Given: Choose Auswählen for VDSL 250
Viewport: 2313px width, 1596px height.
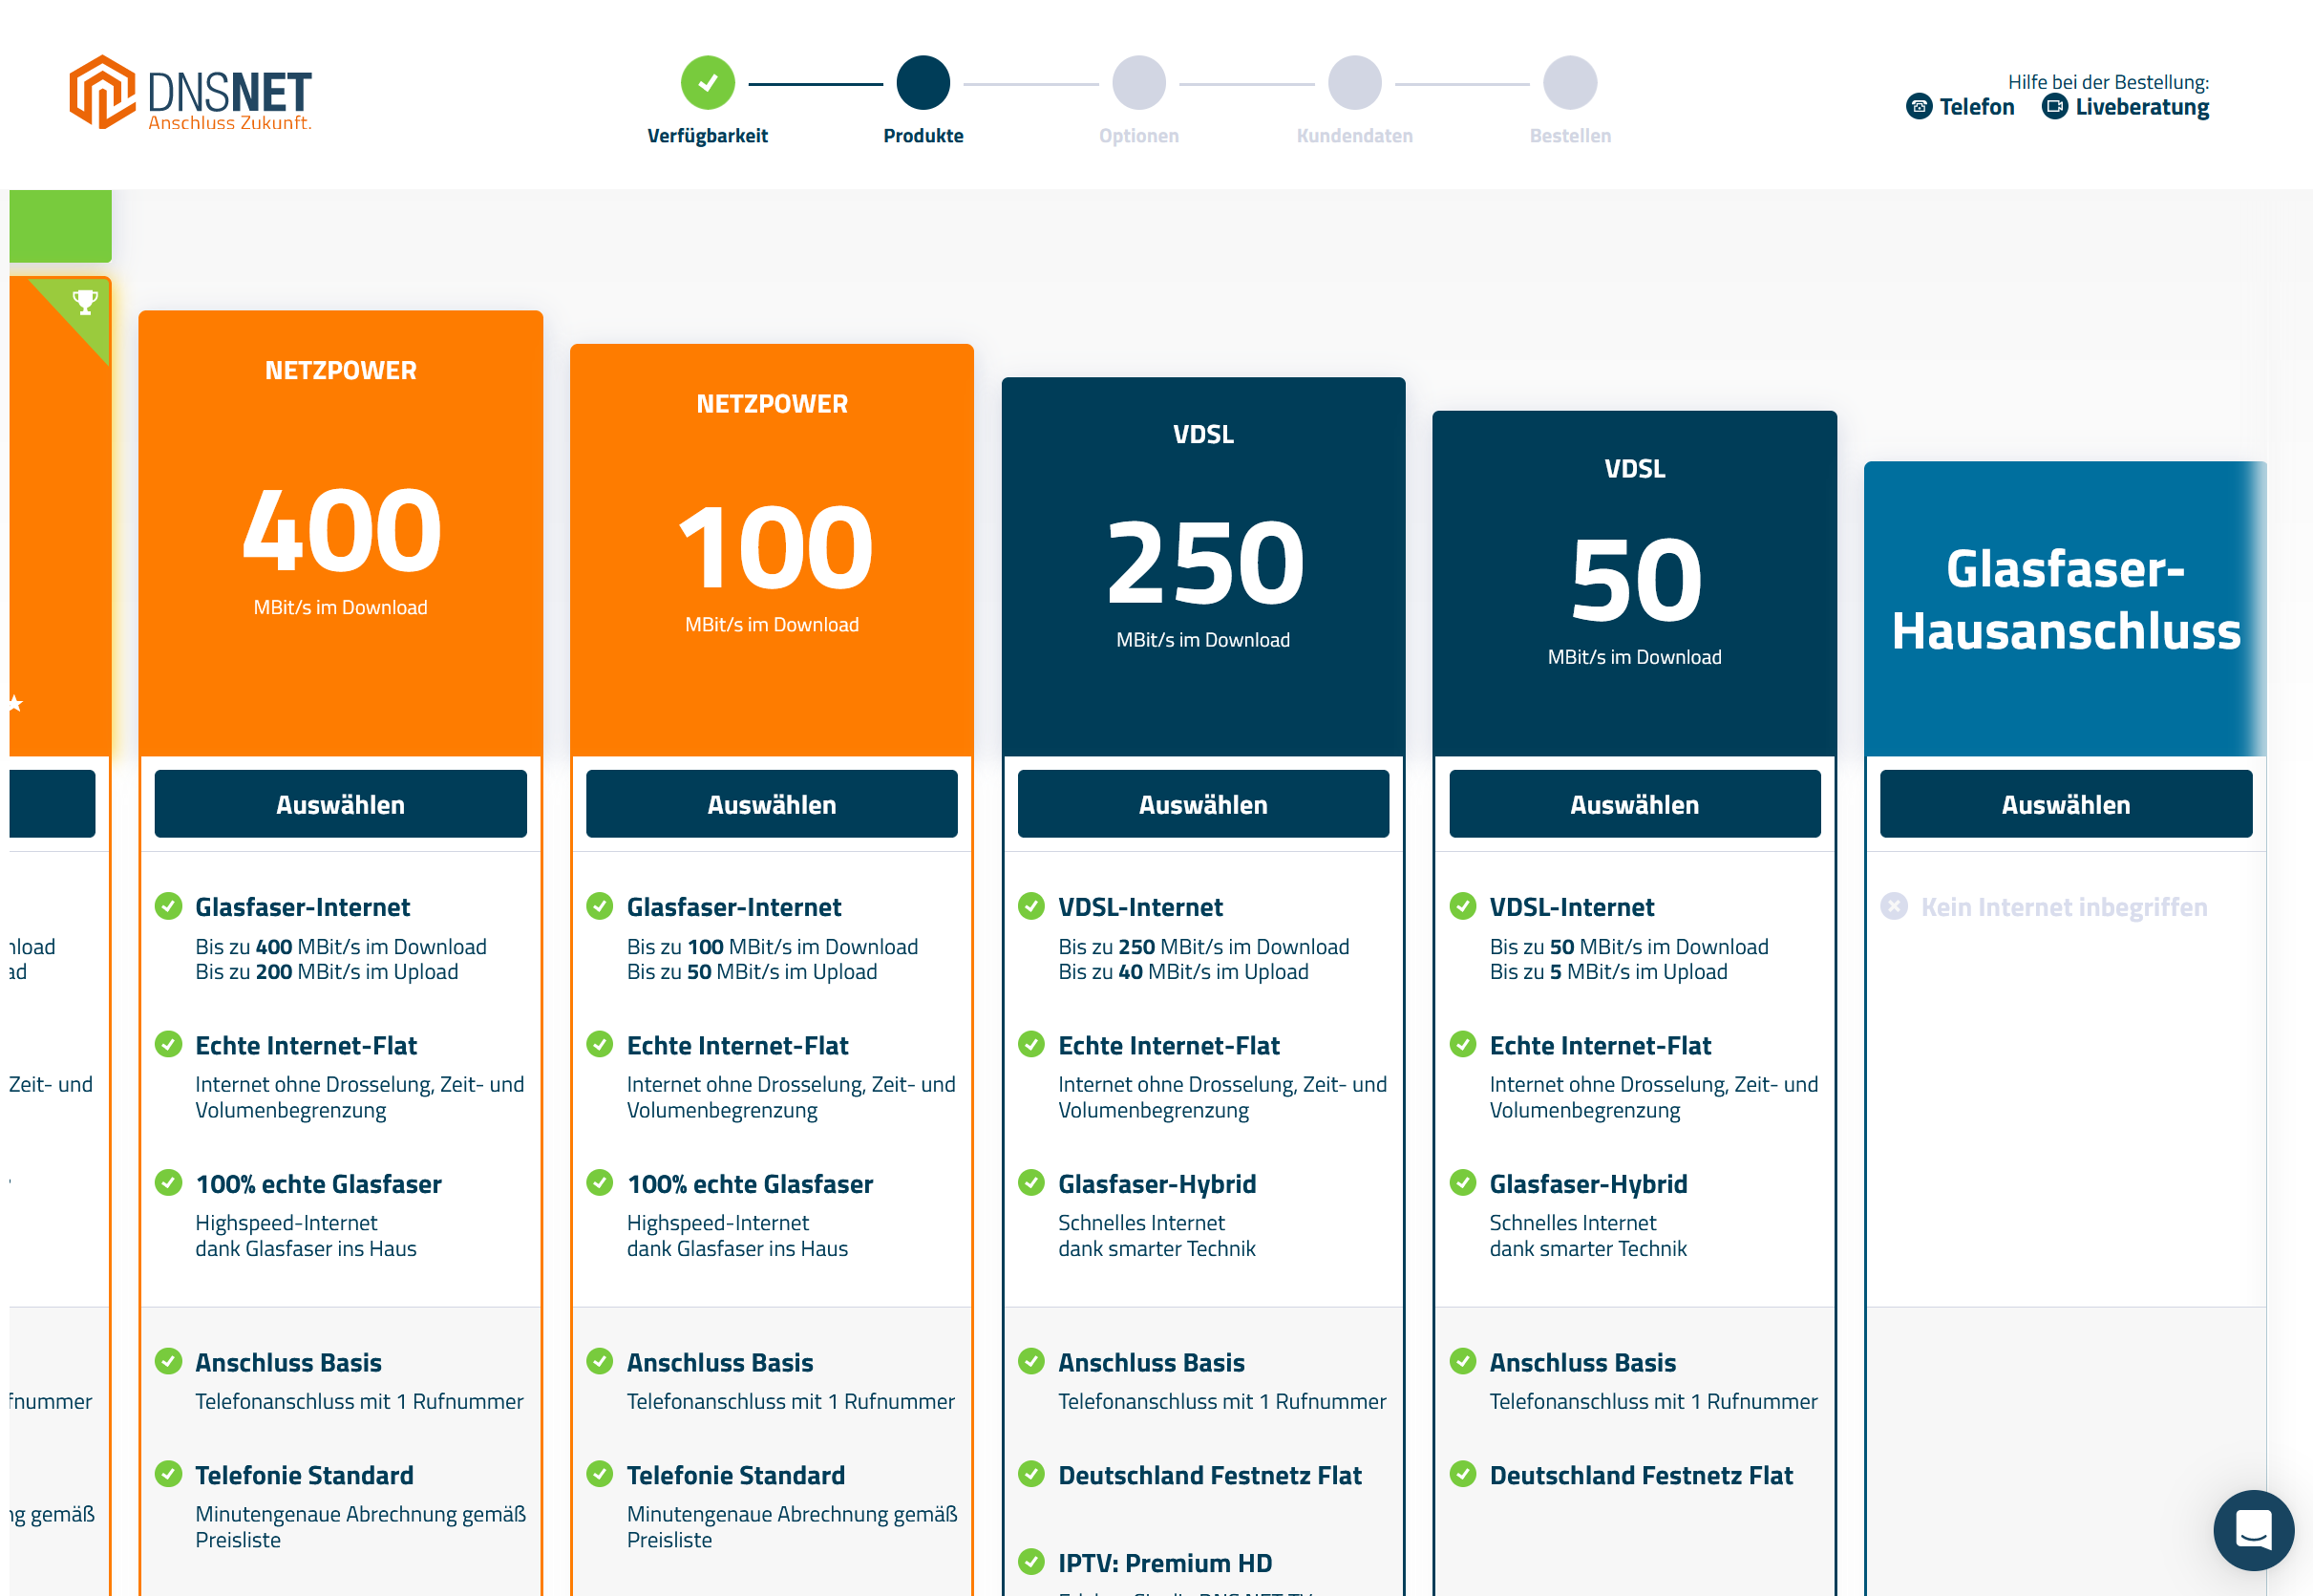Looking at the screenshot, I should [1203, 804].
